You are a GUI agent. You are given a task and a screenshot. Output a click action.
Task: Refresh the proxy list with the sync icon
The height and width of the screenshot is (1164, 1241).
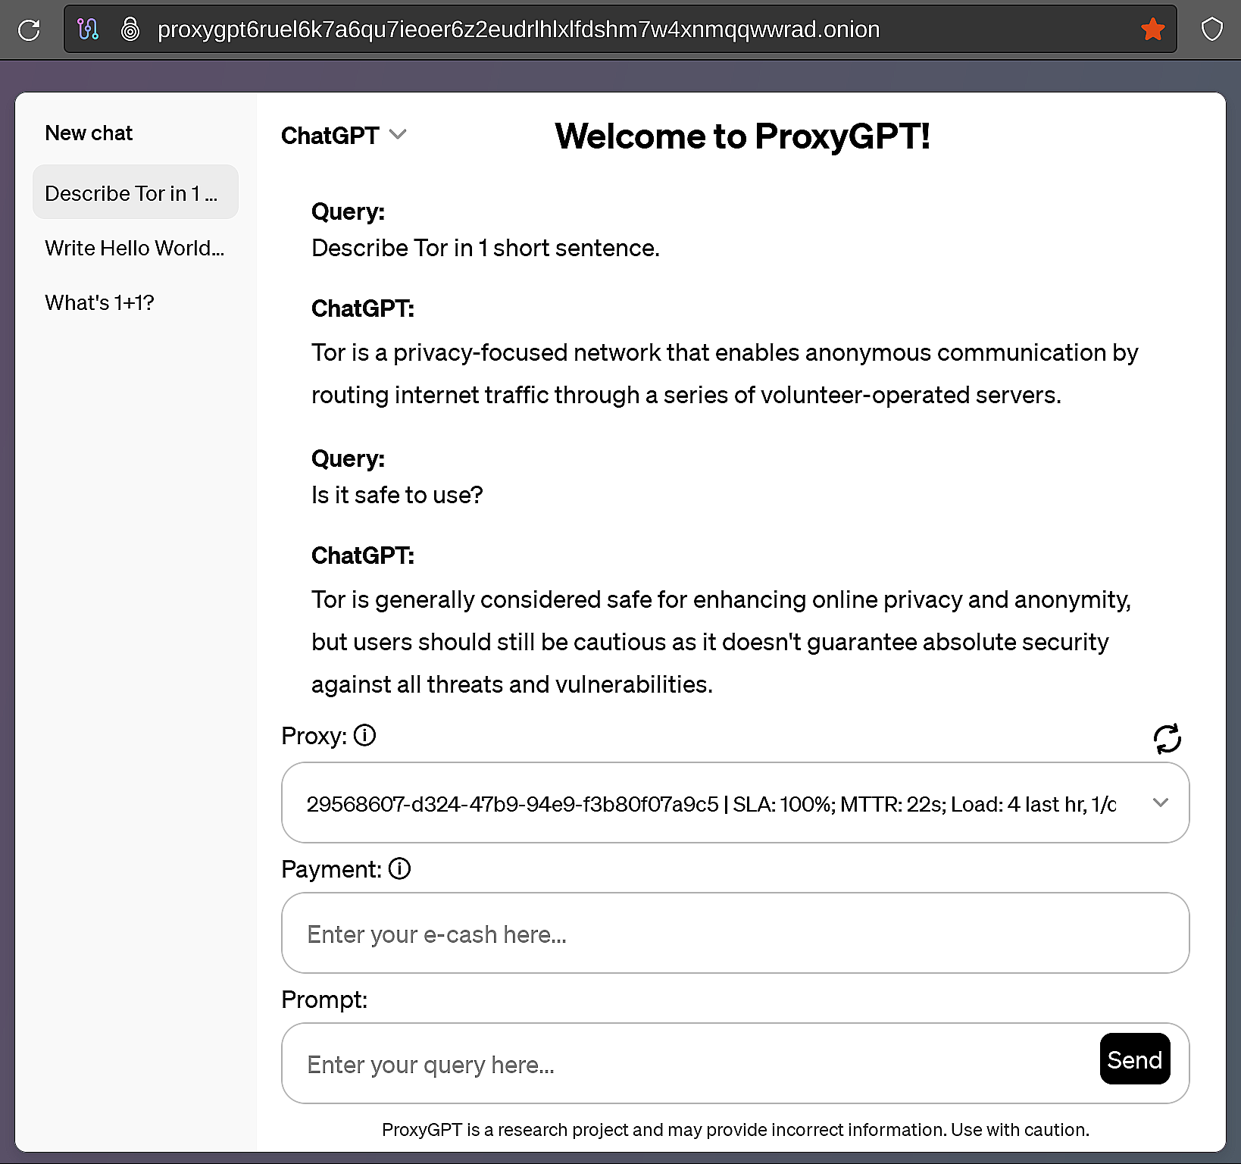1167,738
